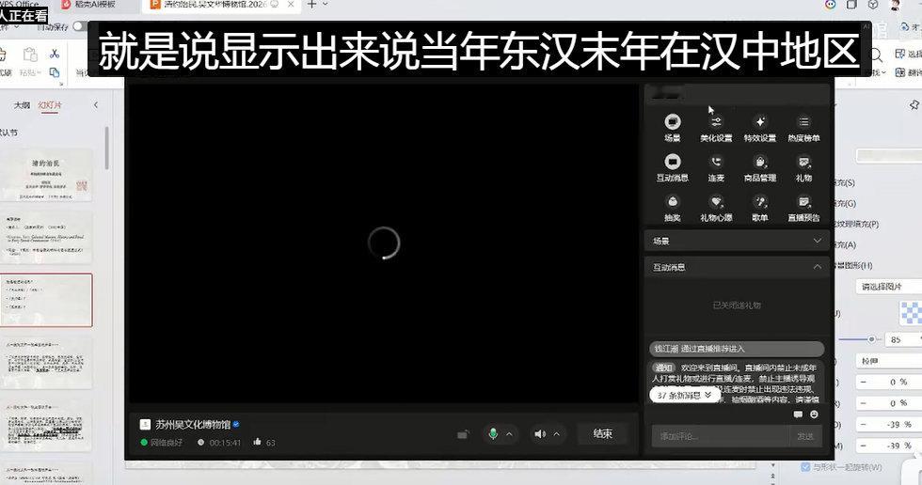Select the second slide thumbnail in WPS

point(46,238)
